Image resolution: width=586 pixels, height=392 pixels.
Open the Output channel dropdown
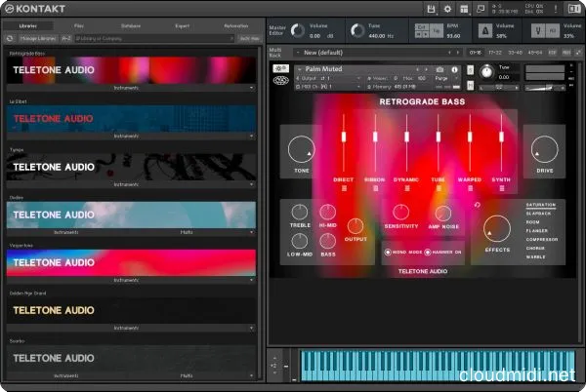(x=328, y=78)
